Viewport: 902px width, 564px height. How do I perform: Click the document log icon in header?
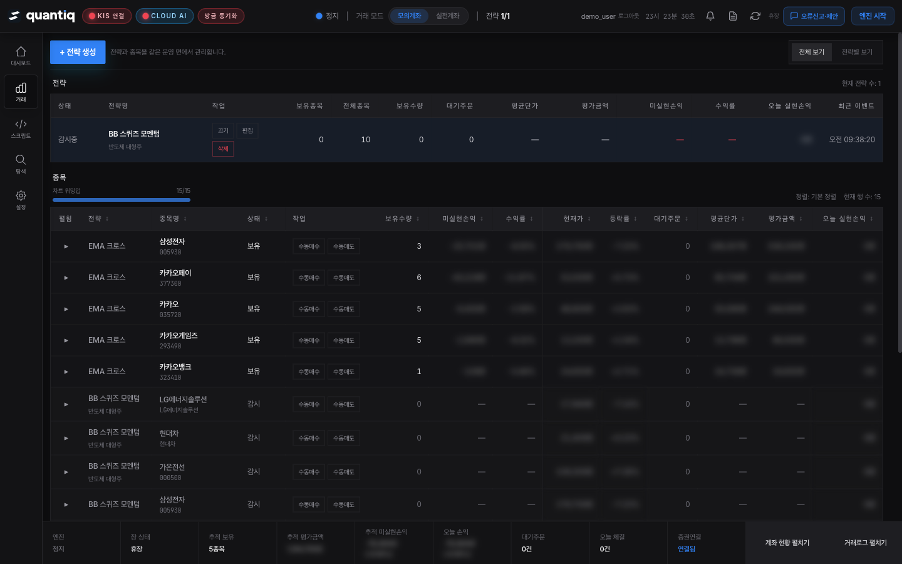click(733, 16)
